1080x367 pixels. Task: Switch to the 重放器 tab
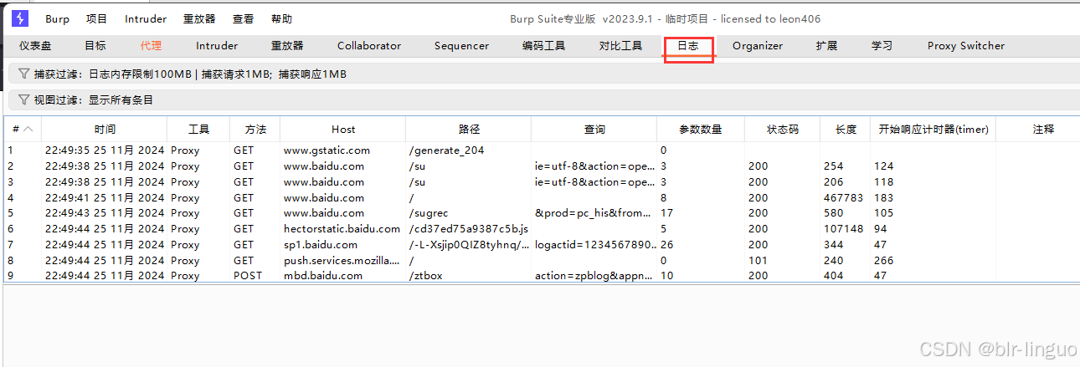tap(287, 46)
